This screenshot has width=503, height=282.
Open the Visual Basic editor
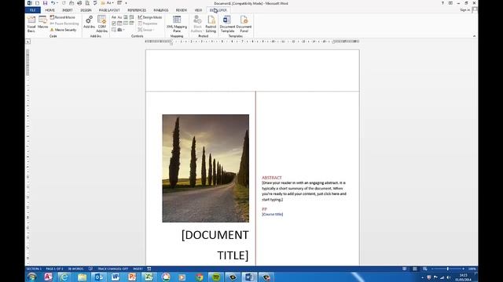(x=31, y=24)
